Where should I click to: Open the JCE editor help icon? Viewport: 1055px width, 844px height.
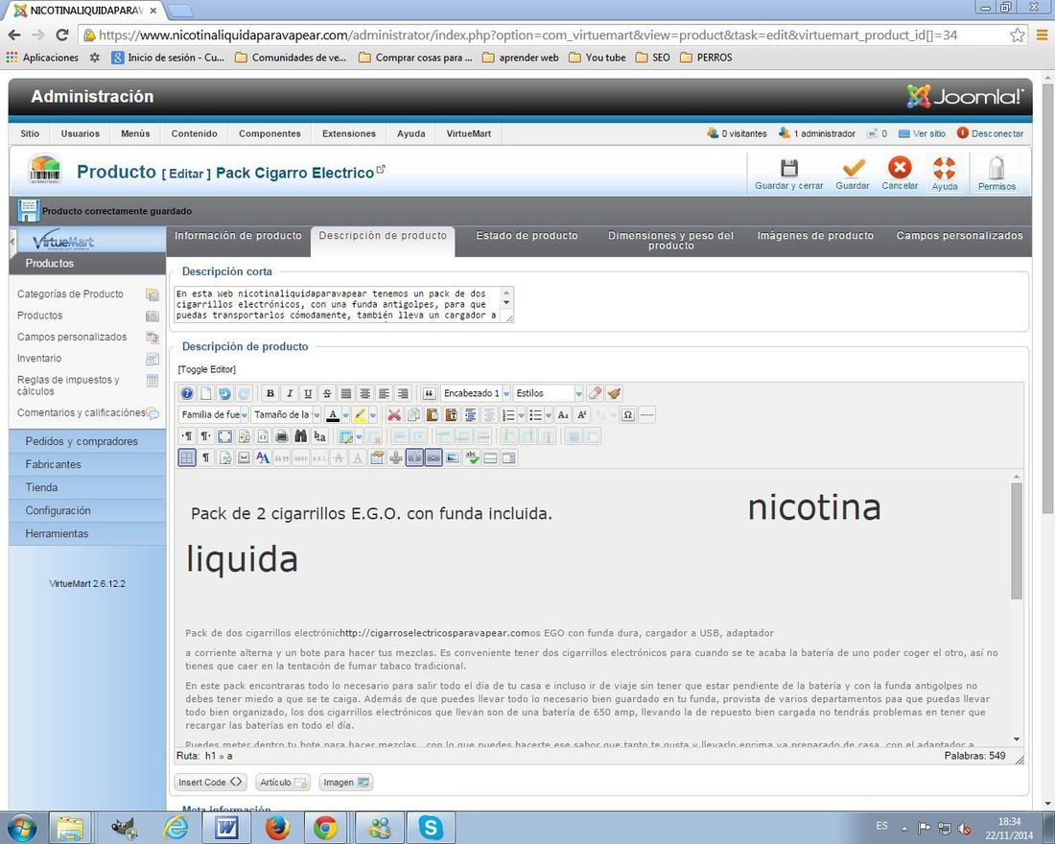tap(187, 393)
